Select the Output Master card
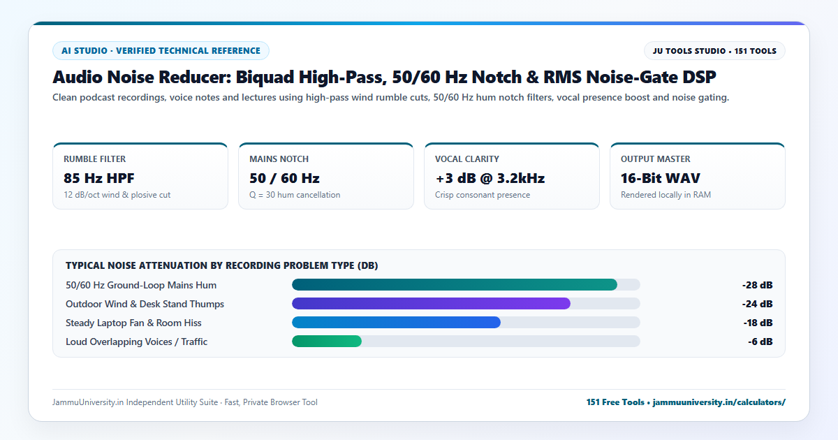The image size is (838, 440). click(698, 176)
